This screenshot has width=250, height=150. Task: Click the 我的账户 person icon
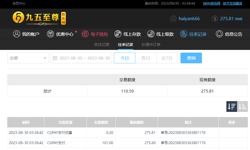click(x=17, y=34)
